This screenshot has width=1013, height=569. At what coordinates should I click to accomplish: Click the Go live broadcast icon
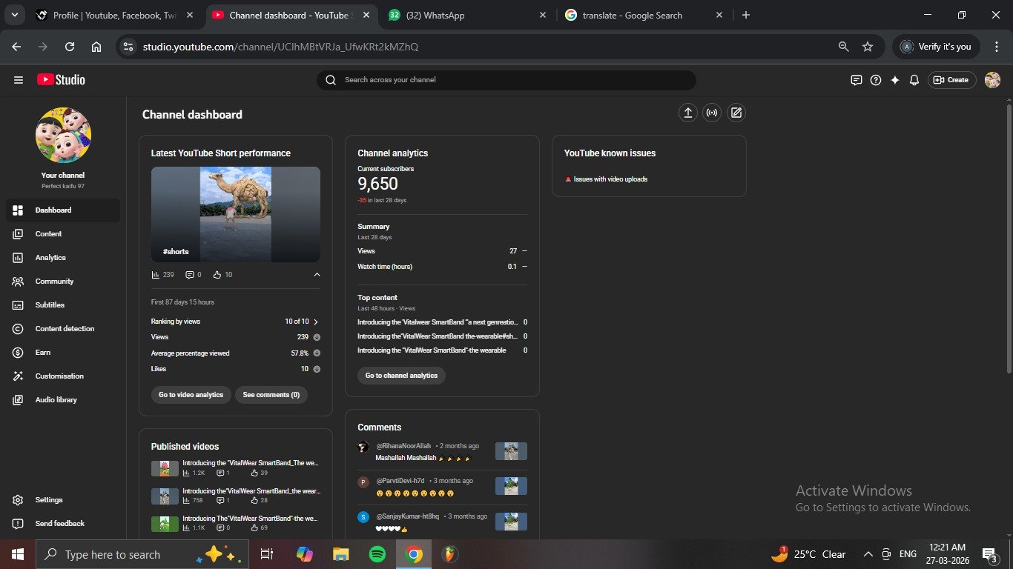(712, 113)
